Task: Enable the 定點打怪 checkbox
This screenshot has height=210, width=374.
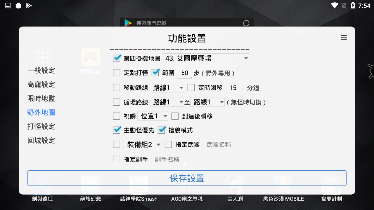Action: 116,72
